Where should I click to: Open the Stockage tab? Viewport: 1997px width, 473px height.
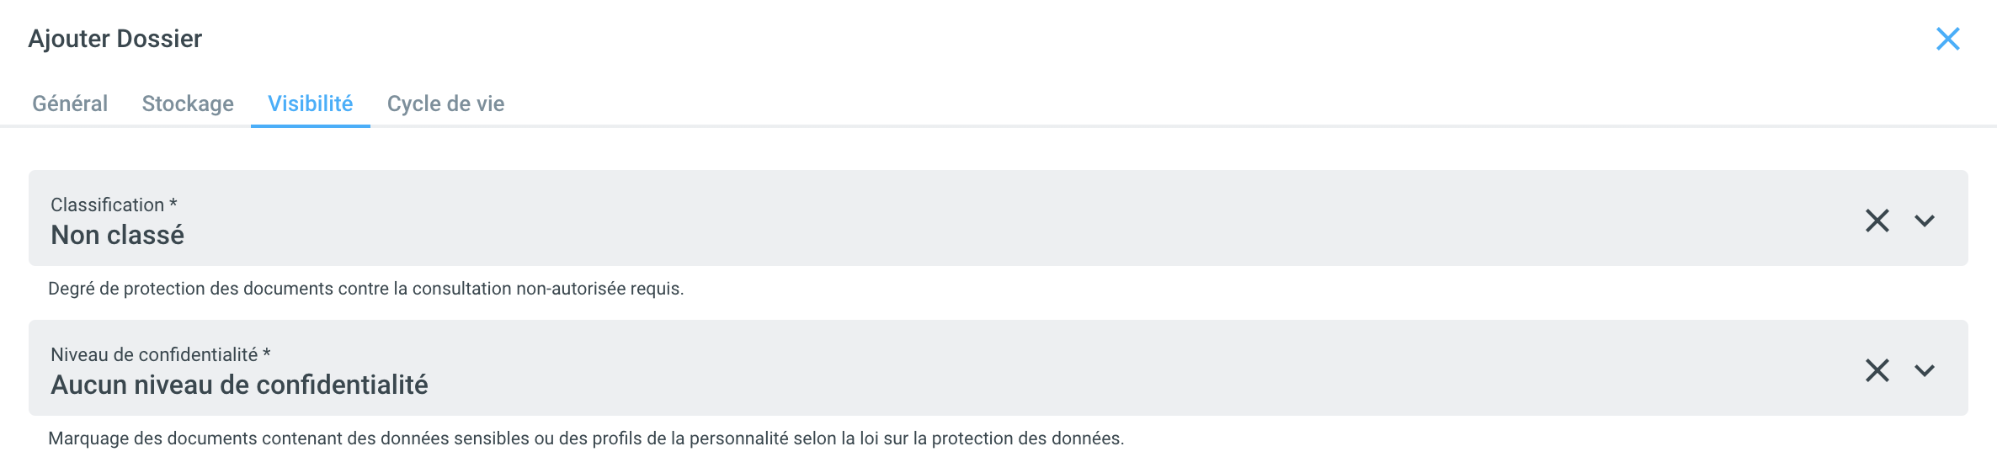[188, 104]
